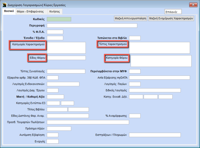The image size is (200, 148).
Task: Select the Βασικά tab
Action: 9,12
